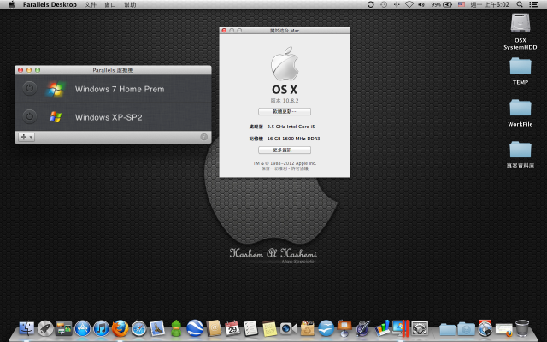
Task: Open the Trash in the Dock
Action: pos(522,328)
